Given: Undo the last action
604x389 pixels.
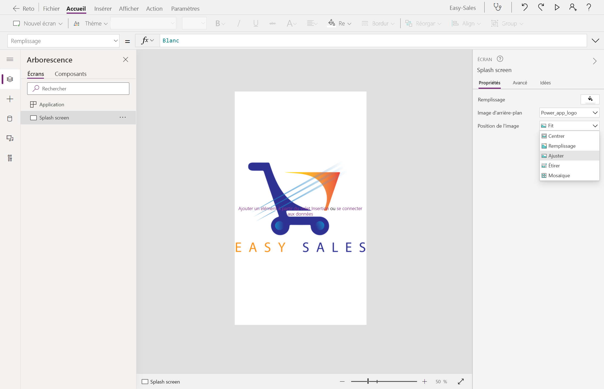Looking at the screenshot, I should point(524,7).
